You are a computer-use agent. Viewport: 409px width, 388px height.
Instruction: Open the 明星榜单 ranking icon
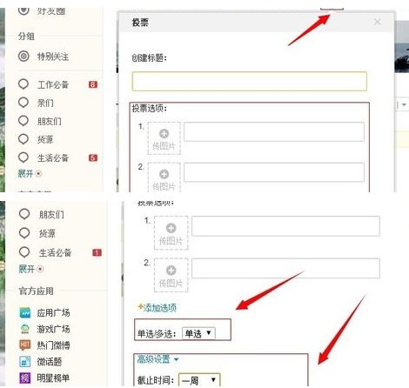[25, 378]
